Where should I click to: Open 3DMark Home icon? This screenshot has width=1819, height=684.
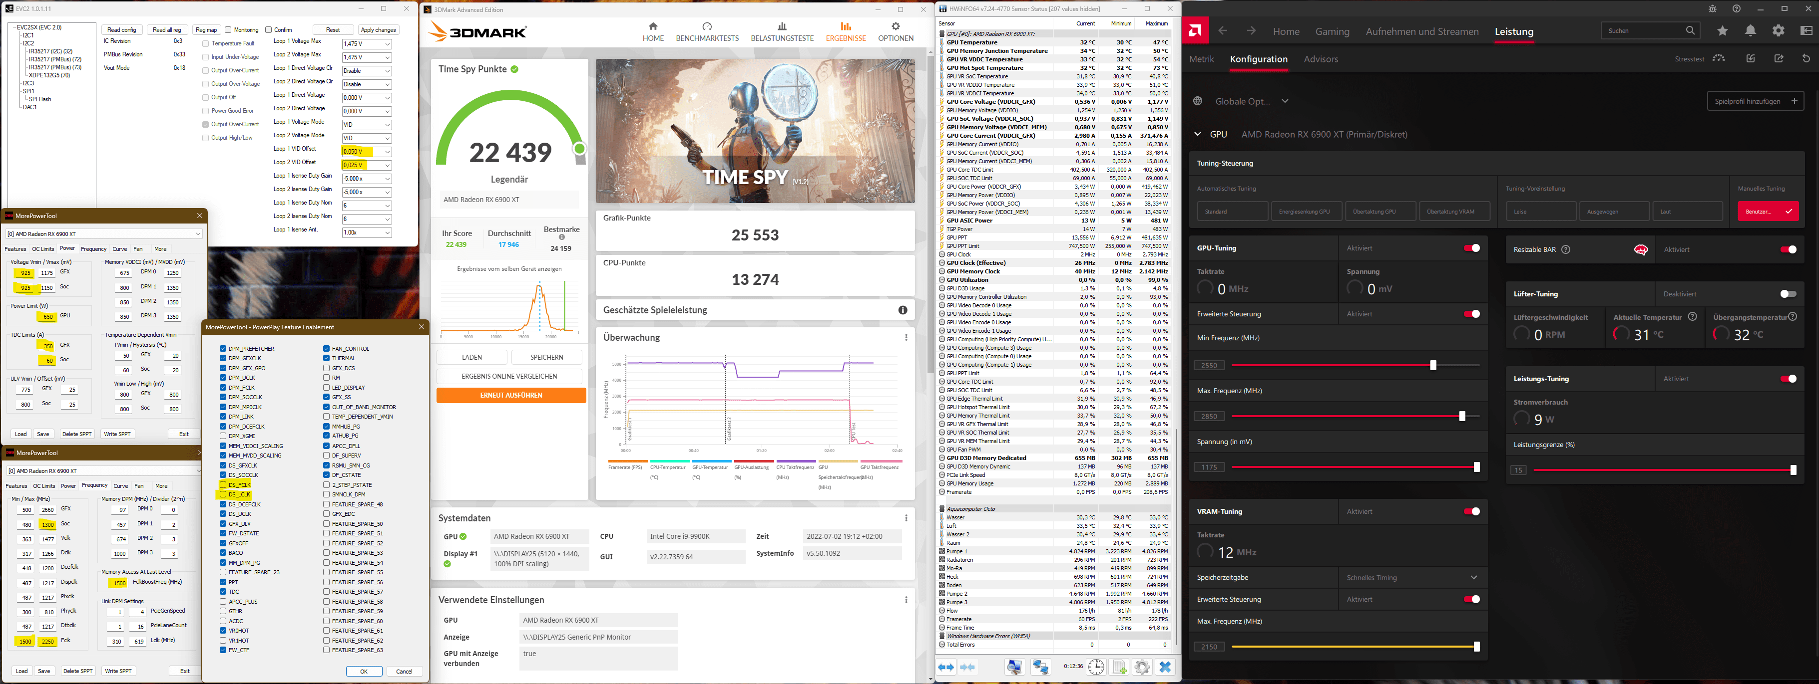653,26
